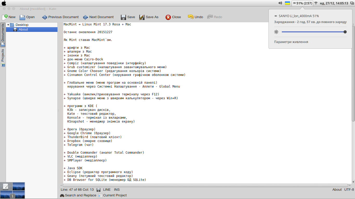The width and height of the screenshot is (355, 199).
Task: Click the New document icon
Action: pos(5,17)
